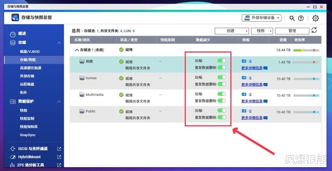The image size is (332, 171).
Task: Click the maintenance tools icon beside help
Action: (292, 18)
